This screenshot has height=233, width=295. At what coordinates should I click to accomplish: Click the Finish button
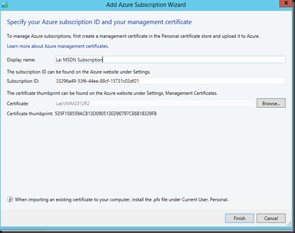click(240, 218)
